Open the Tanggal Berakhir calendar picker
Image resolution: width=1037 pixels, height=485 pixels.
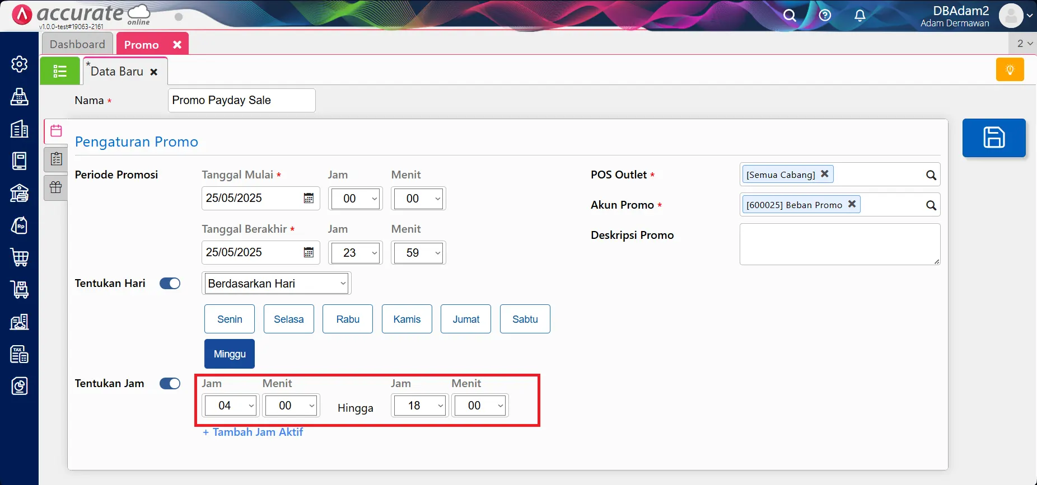click(309, 252)
